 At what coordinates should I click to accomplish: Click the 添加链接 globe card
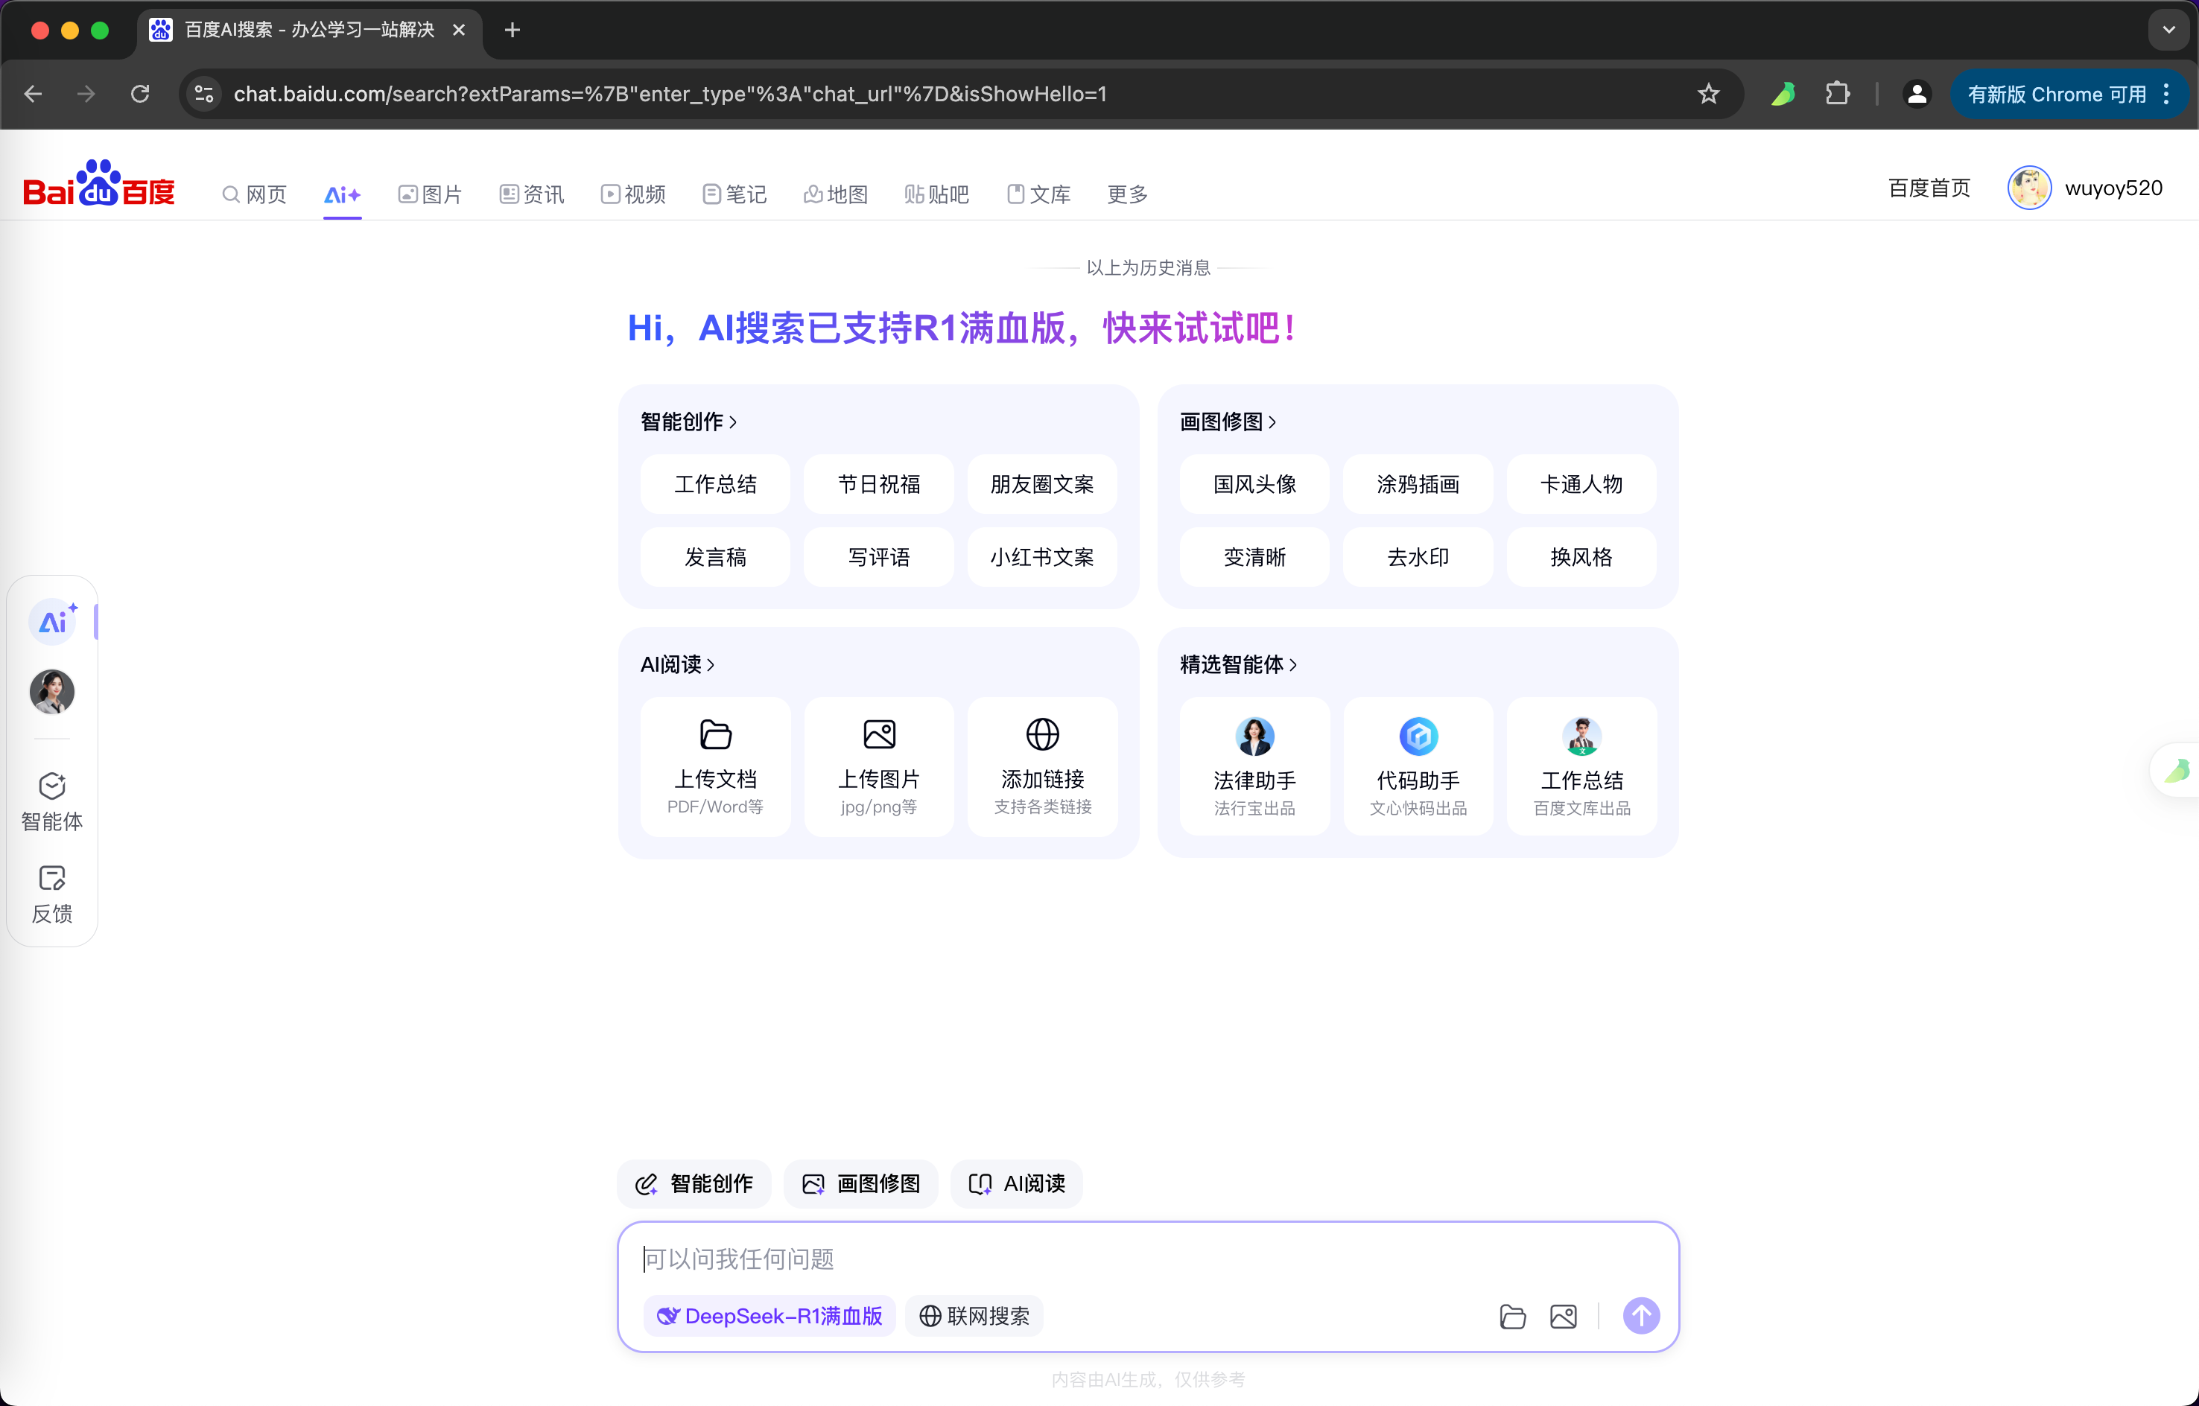click(x=1042, y=765)
